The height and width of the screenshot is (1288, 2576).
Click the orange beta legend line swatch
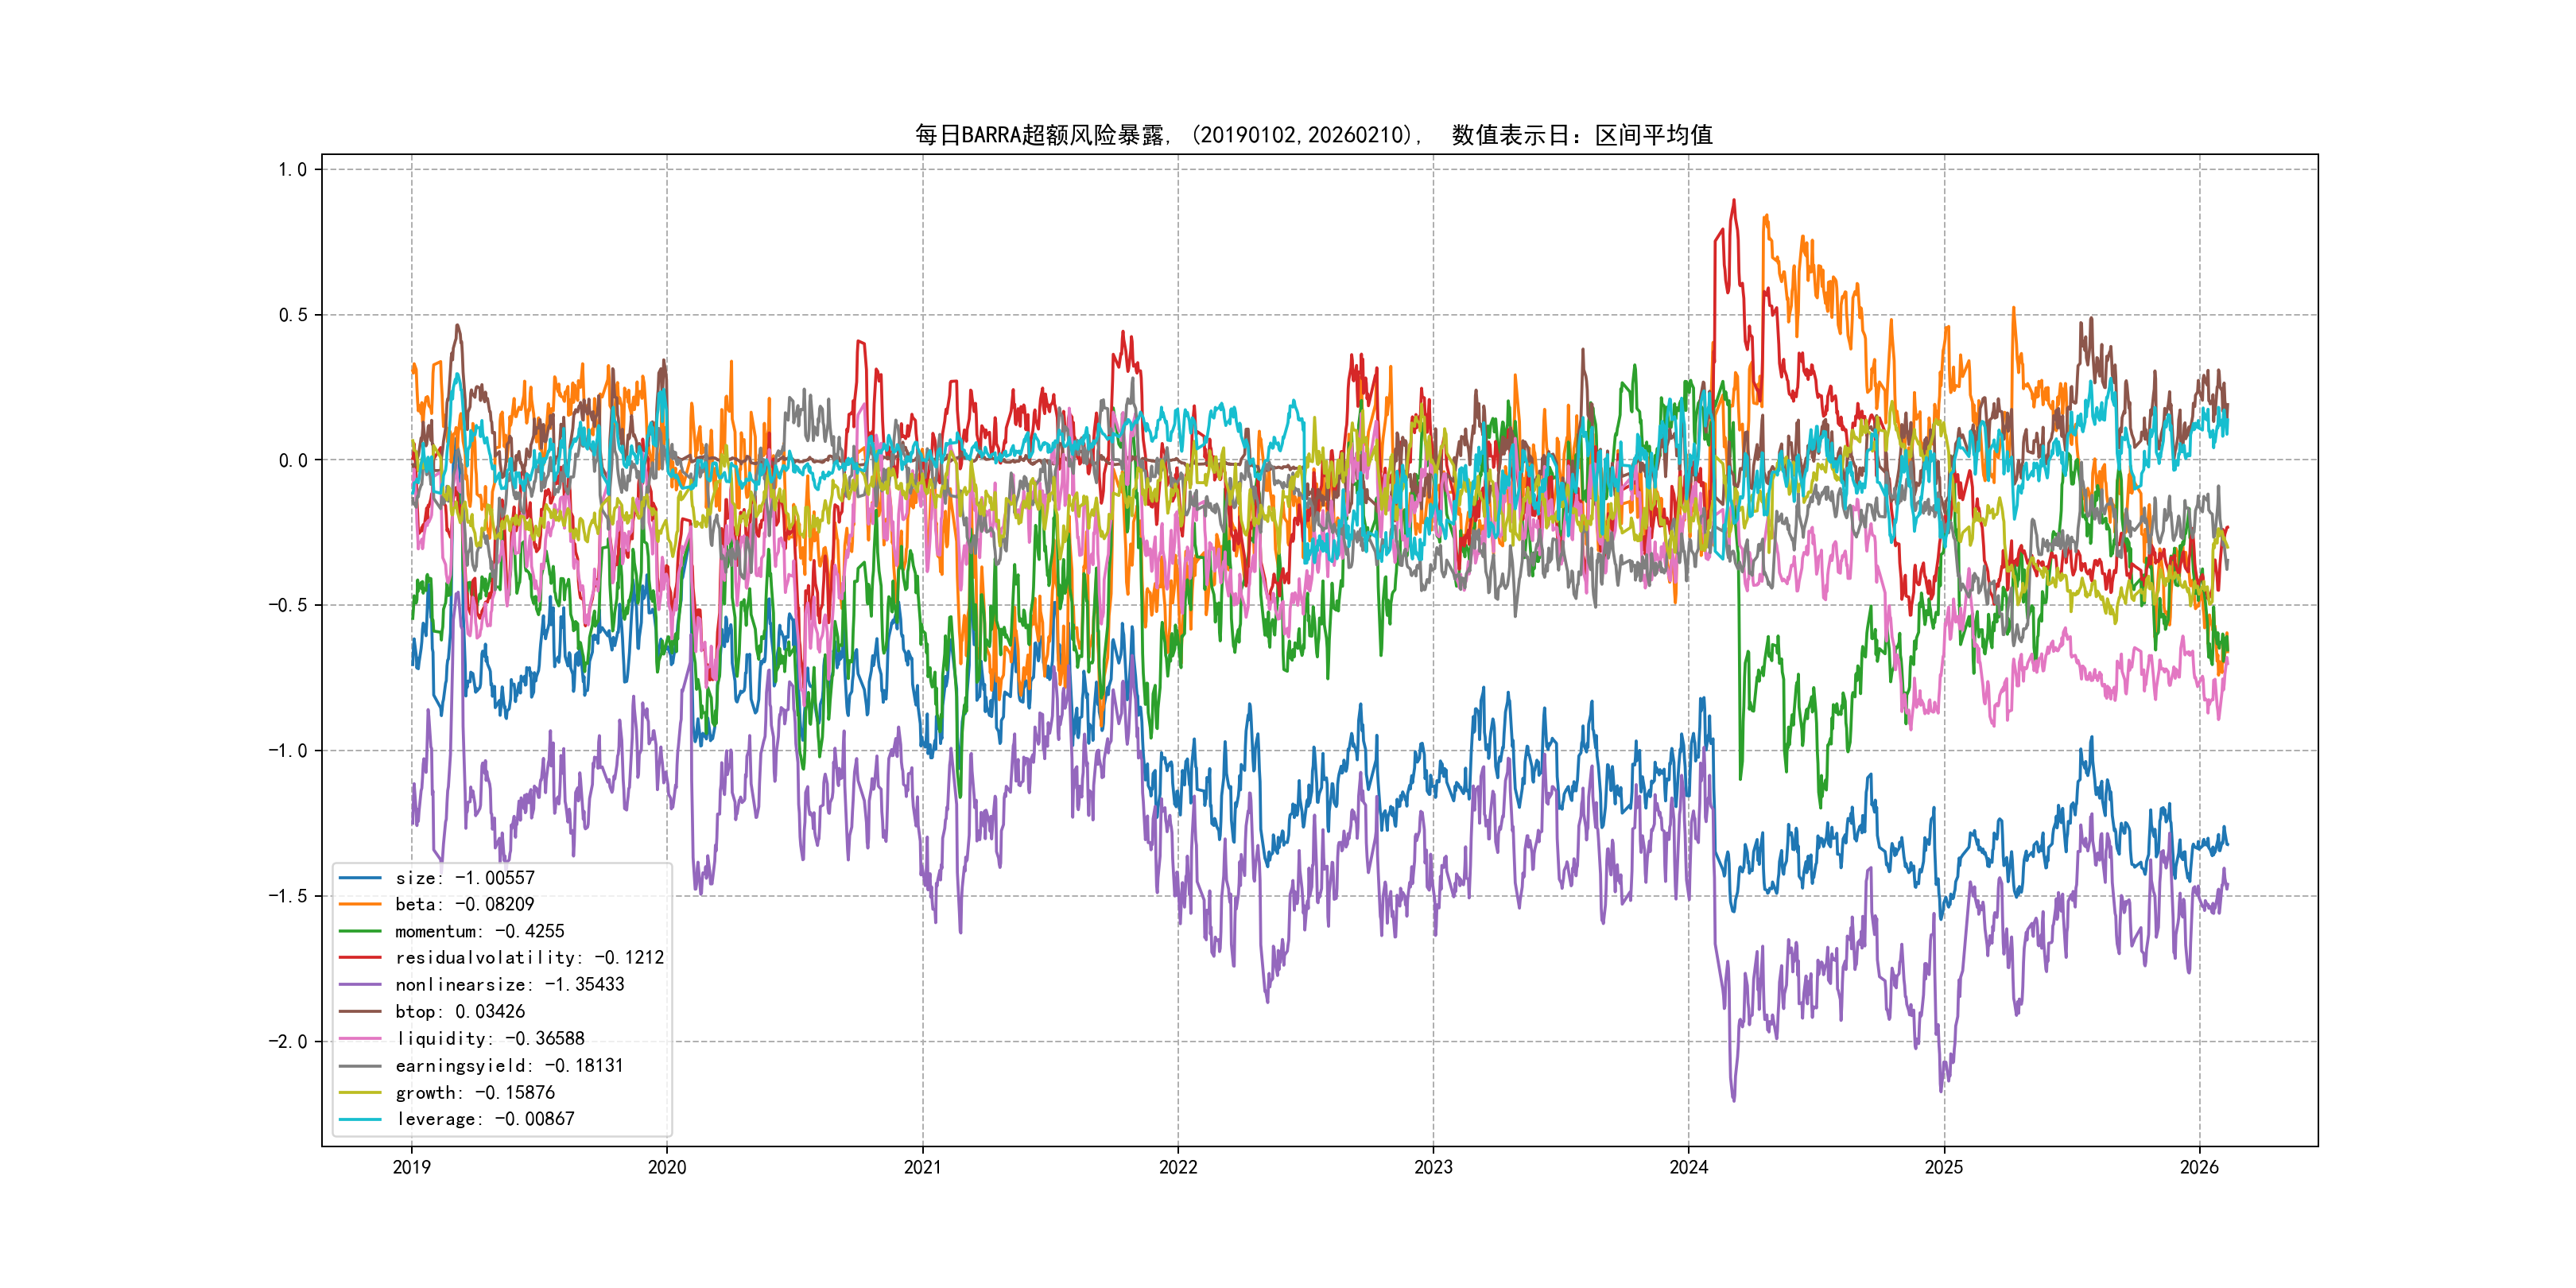pyautogui.click(x=360, y=904)
